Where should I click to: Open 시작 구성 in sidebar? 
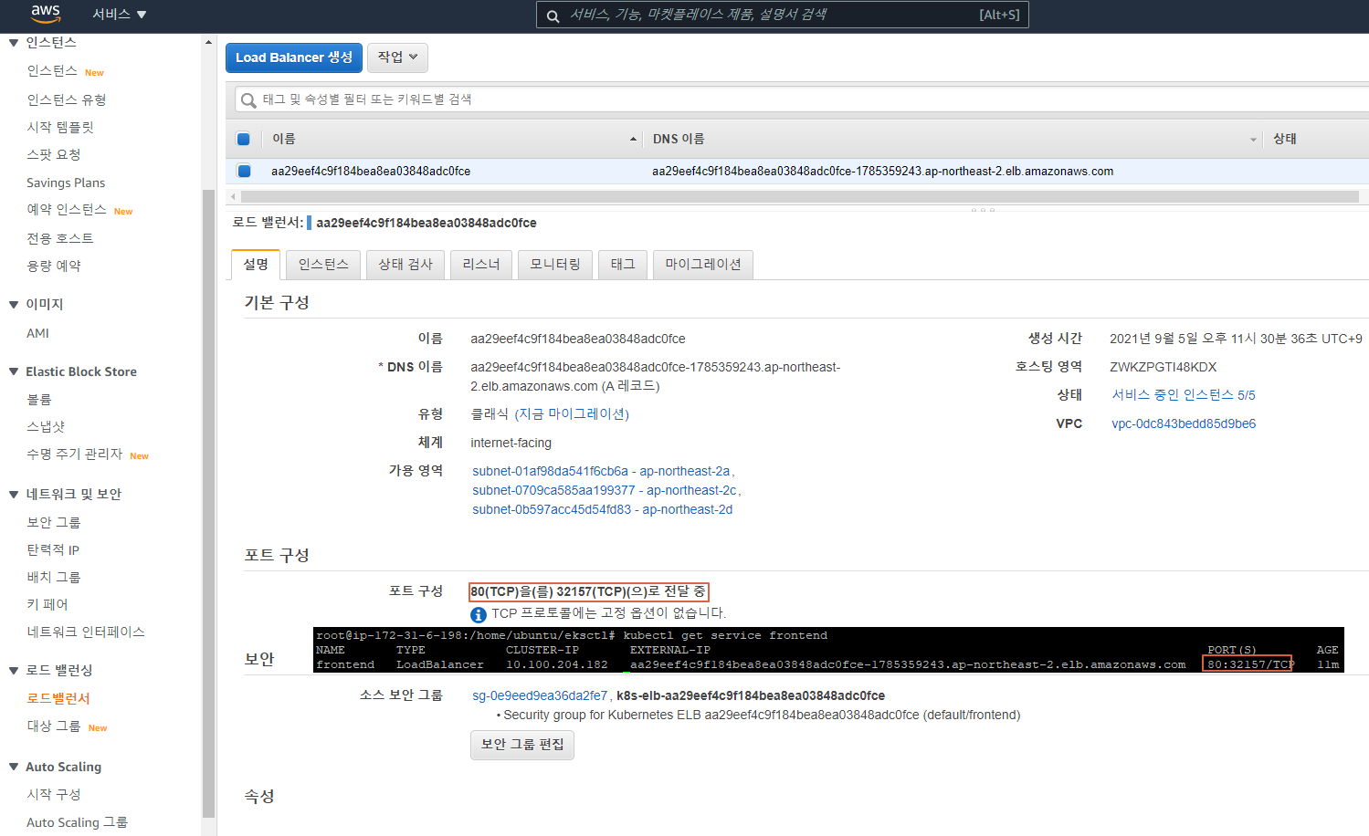[x=54, y=795]
